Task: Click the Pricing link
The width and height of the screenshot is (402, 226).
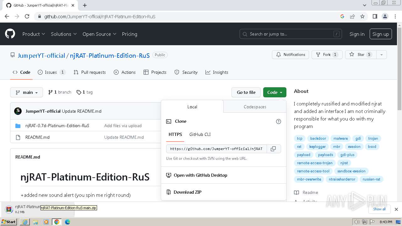Action: click(x=130, y=34)
